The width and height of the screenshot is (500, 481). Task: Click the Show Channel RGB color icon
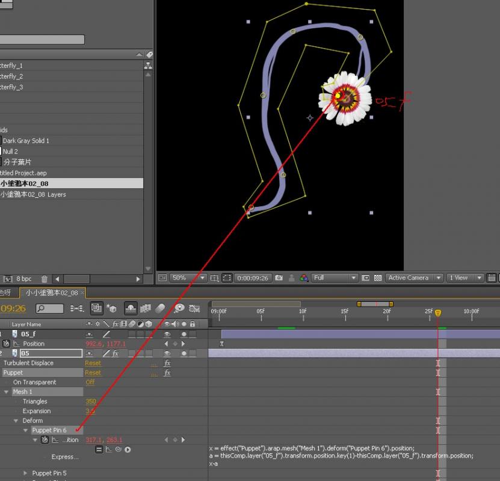(304, 278)
